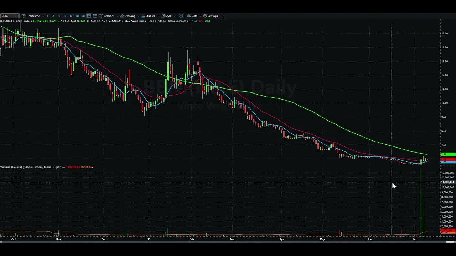Expand the Data dropdown arrow
This screenshot has width=456, height=256.
(200, 16)
